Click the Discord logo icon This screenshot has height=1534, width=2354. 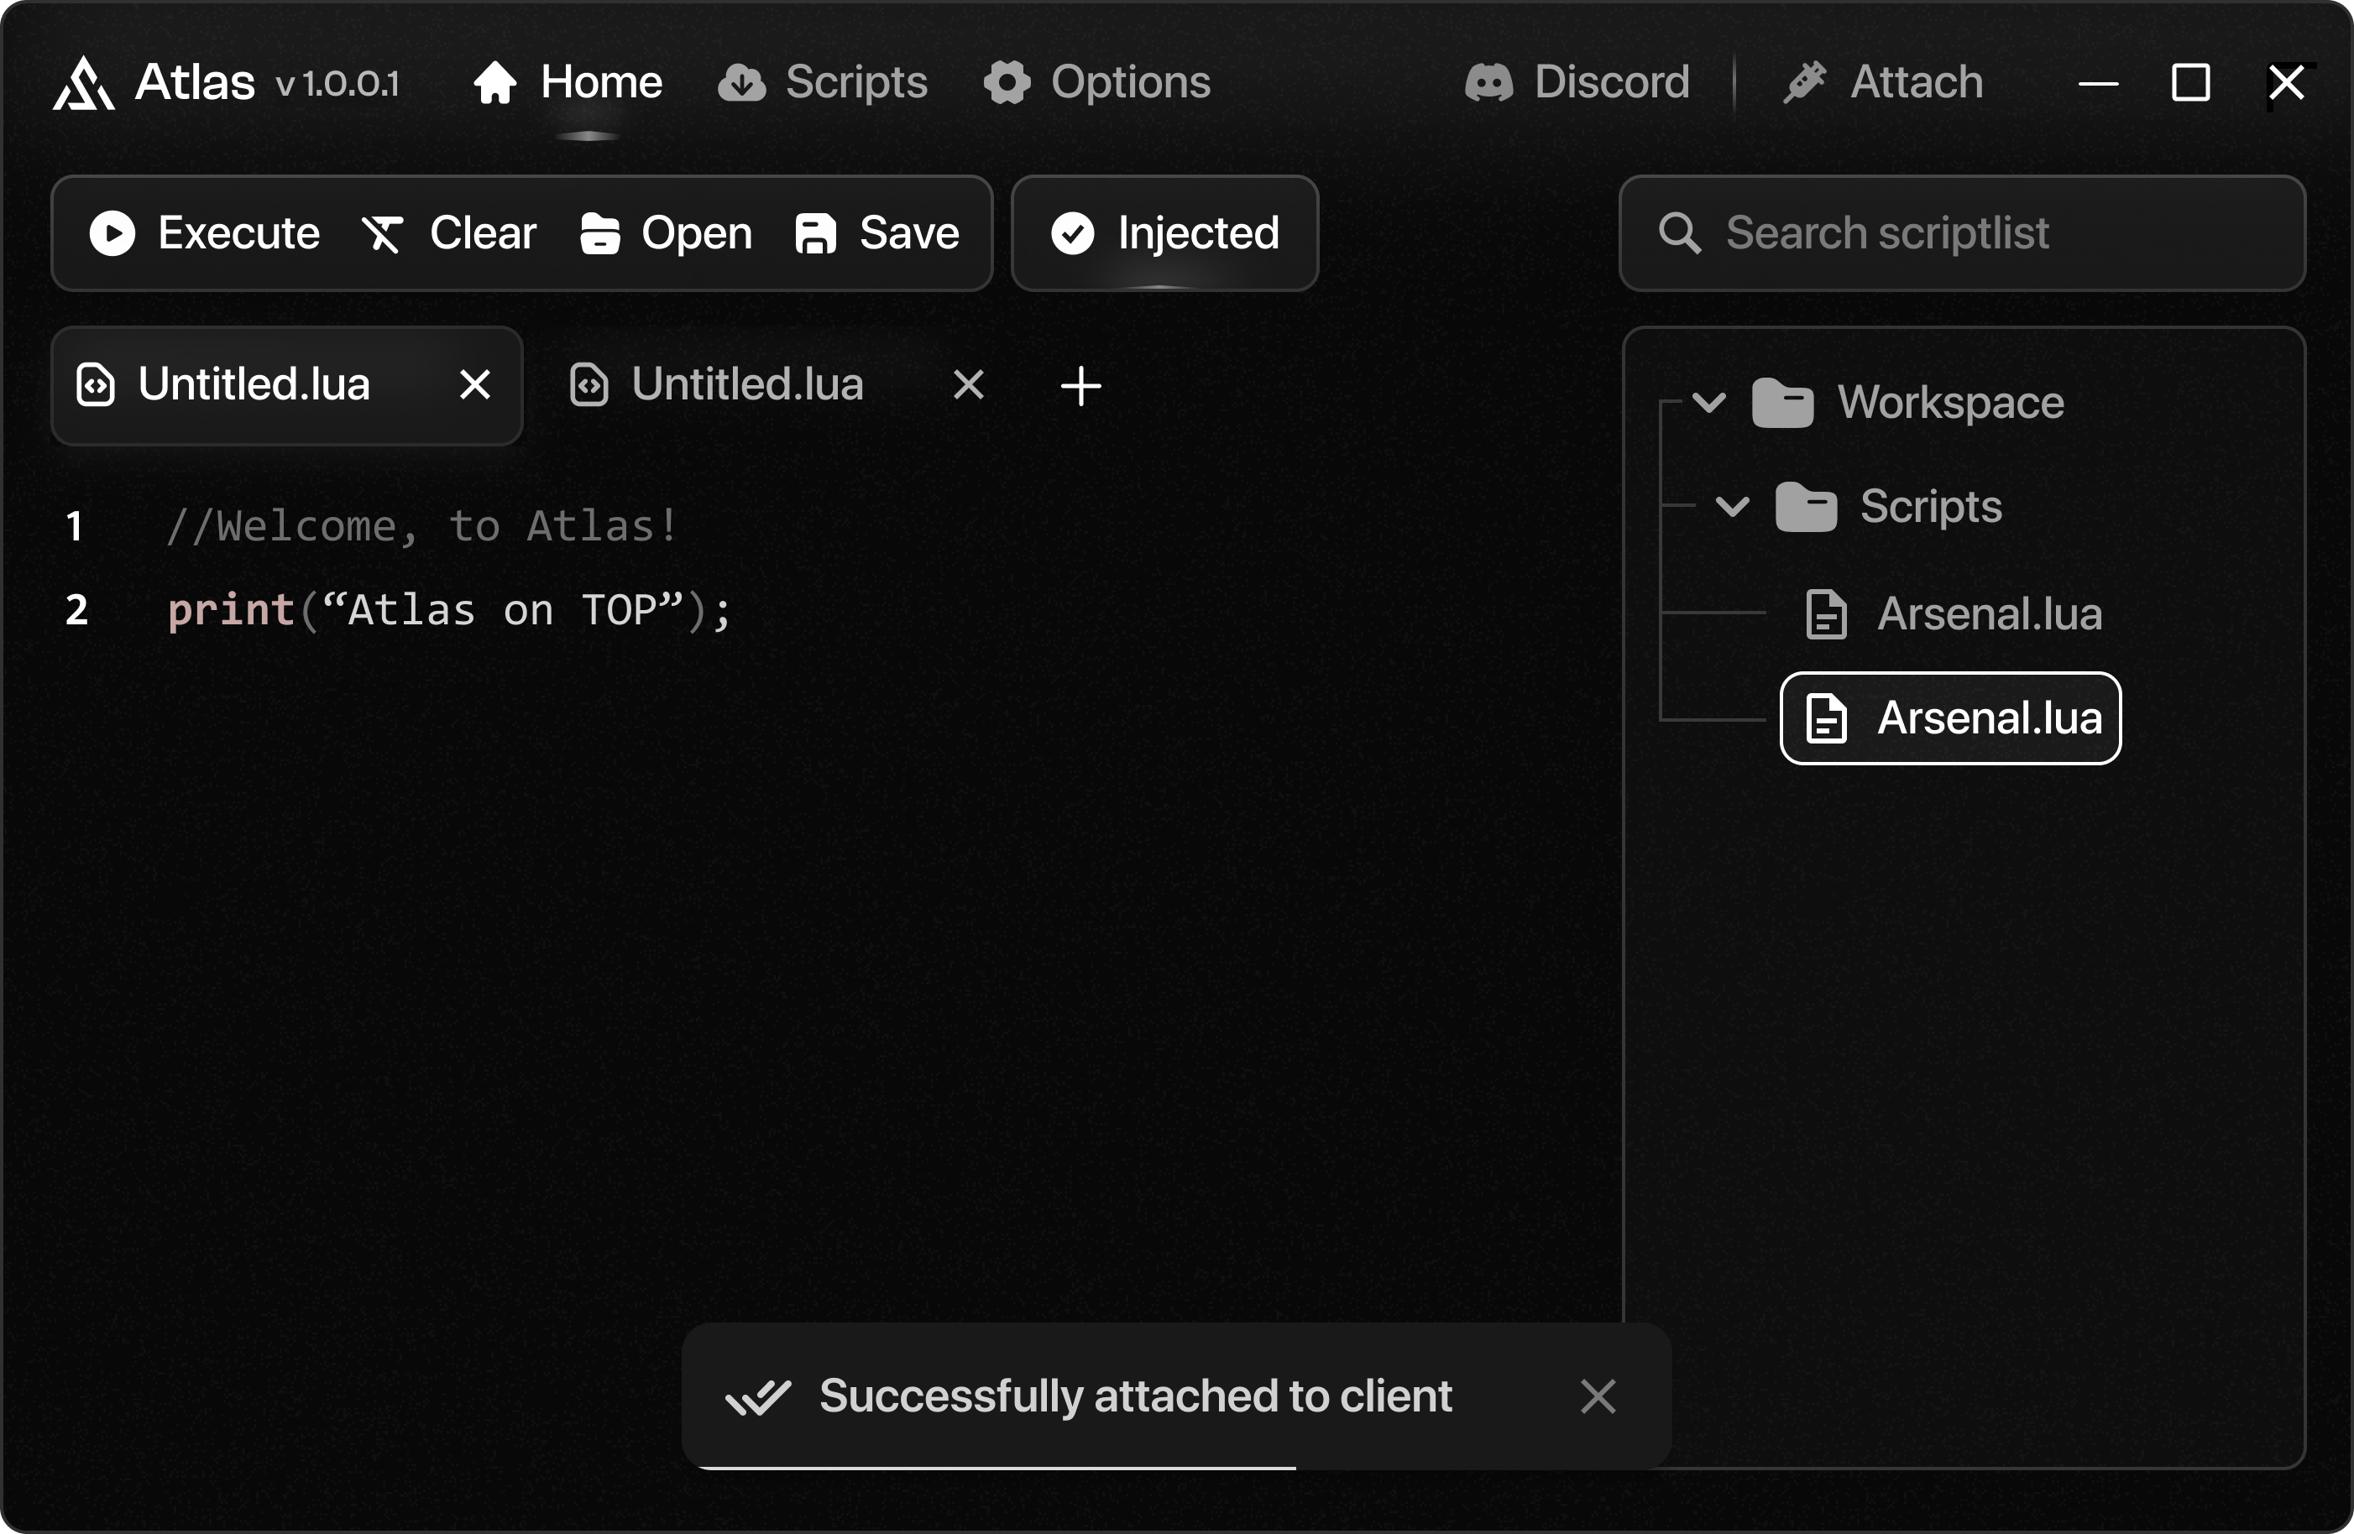(x=1488, y=82)
